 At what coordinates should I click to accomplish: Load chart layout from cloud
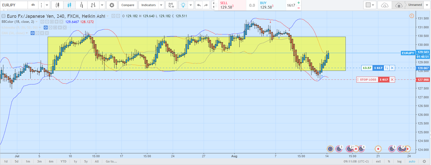(x=384, y=5)
